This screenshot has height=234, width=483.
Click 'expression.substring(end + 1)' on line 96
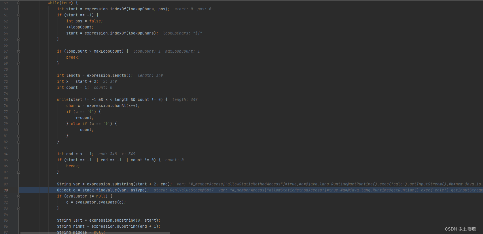coord(125,227)
